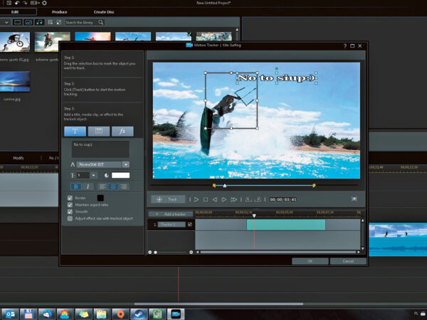
Task: Select the Add media clip tool
Action: click(99, 132)
